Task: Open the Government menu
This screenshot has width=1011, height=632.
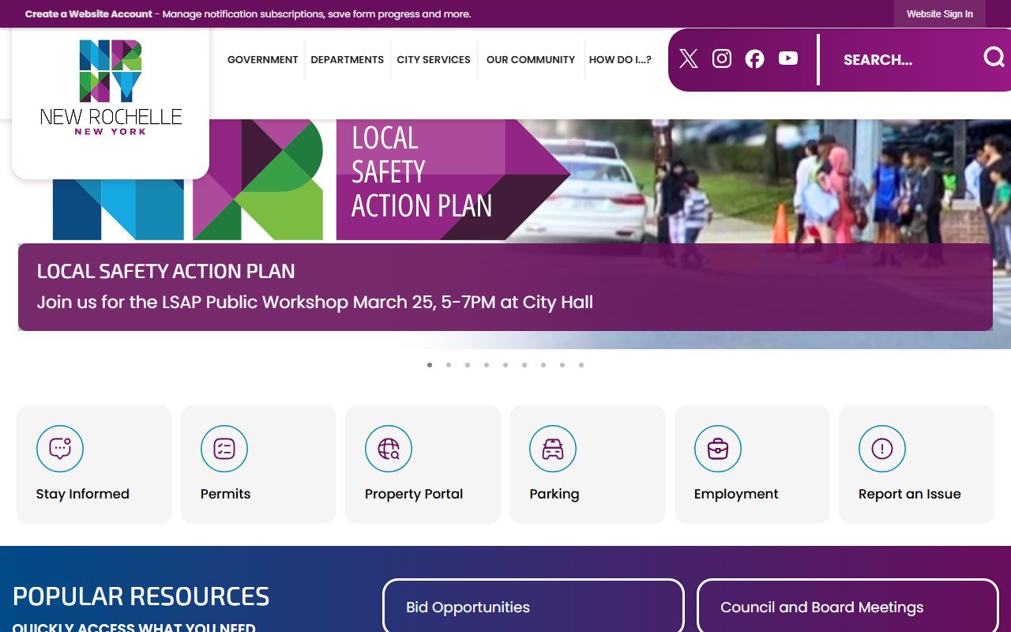Action: [x=263, y=59]
